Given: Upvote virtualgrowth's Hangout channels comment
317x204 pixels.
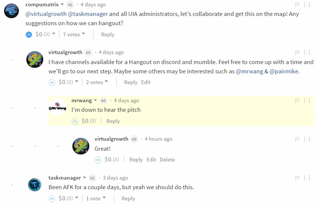Looking at the screenshot, I should click(x=52, y=83).
